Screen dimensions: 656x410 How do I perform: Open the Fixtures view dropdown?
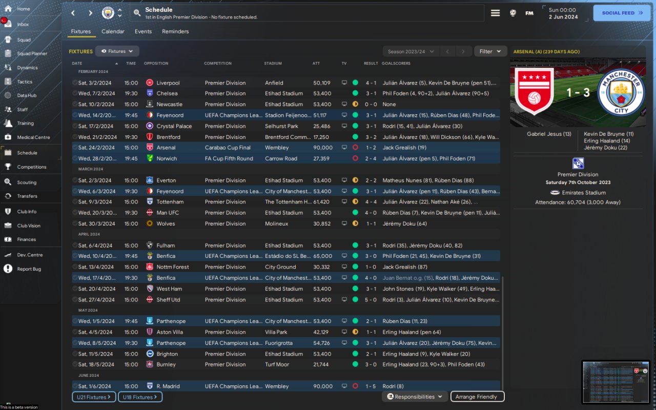tap(117, 51)
